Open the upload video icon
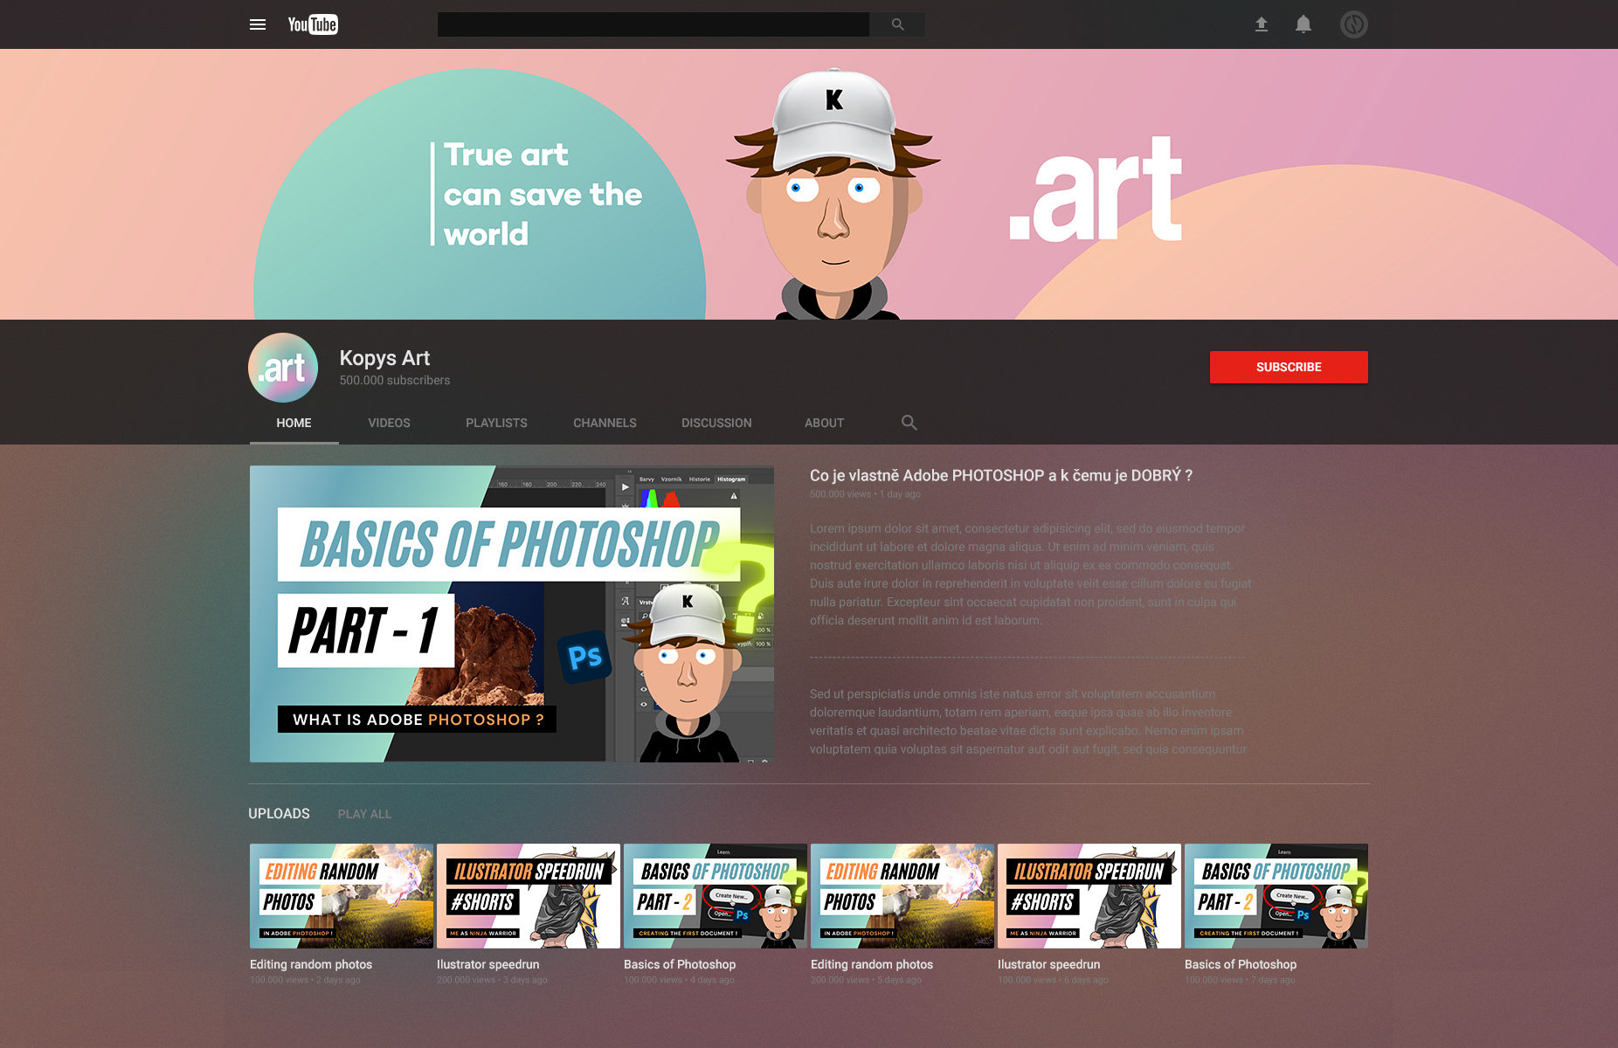 point(1261,24)
